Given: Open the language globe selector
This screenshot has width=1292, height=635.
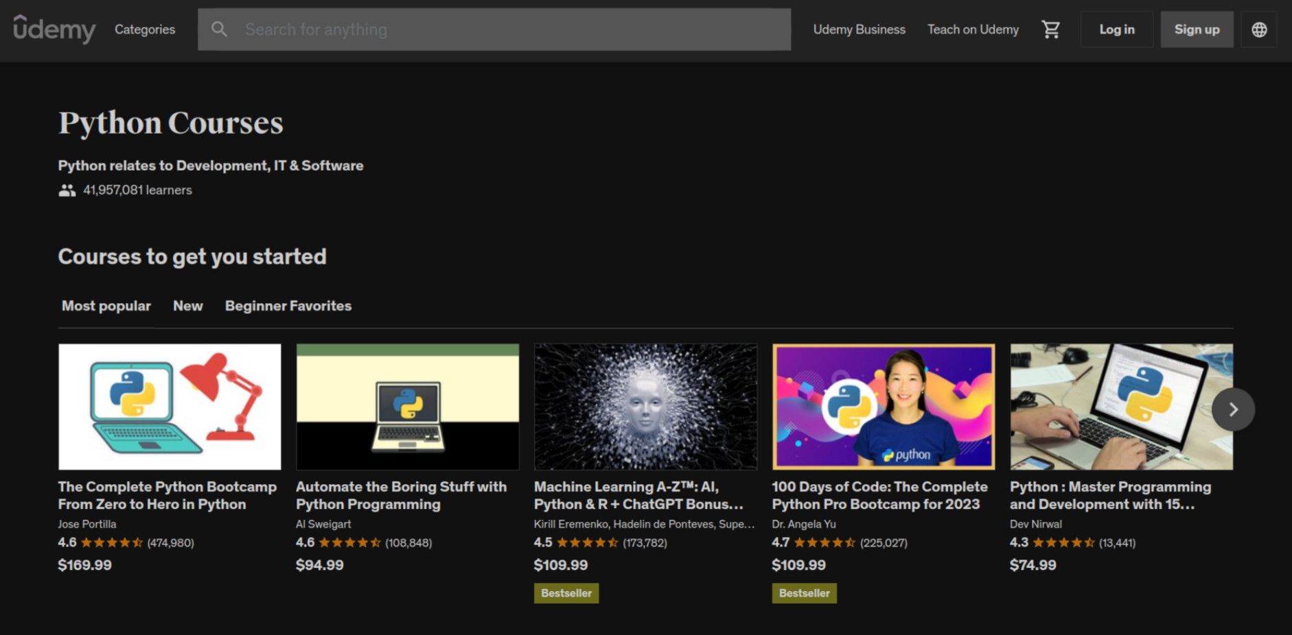Looking at the screenshot, I should pos(1259,29).
